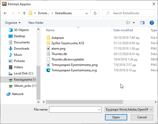Expand the File name history dropdown
This screenshot has height=124, width=158.
pyautogui.click(x=99, y=110)
